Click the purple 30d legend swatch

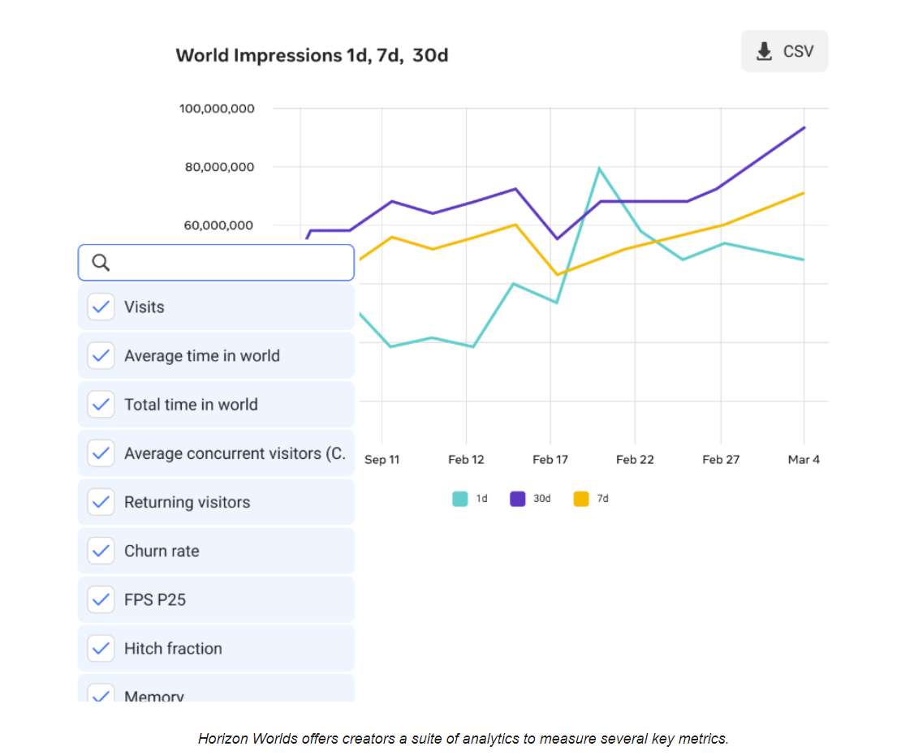[x=518, y=499]
